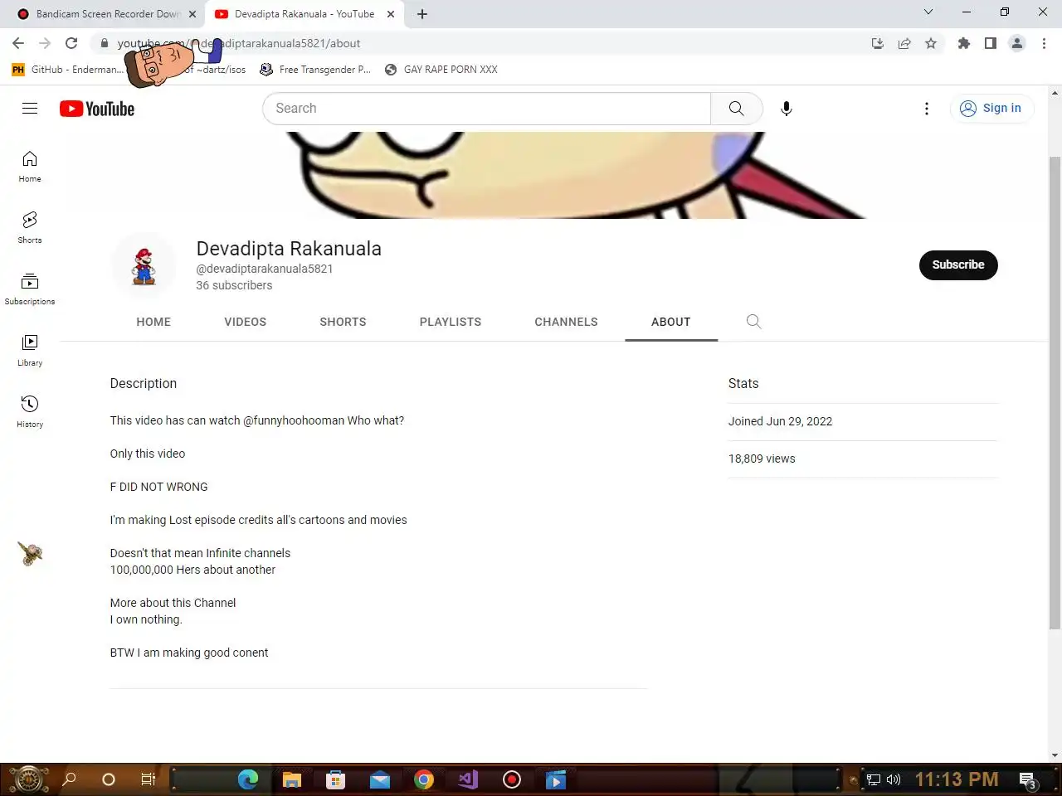Click the browser address bar URL
The image size is (1062, 796).
pyautogui.click(x=239, y=43)
